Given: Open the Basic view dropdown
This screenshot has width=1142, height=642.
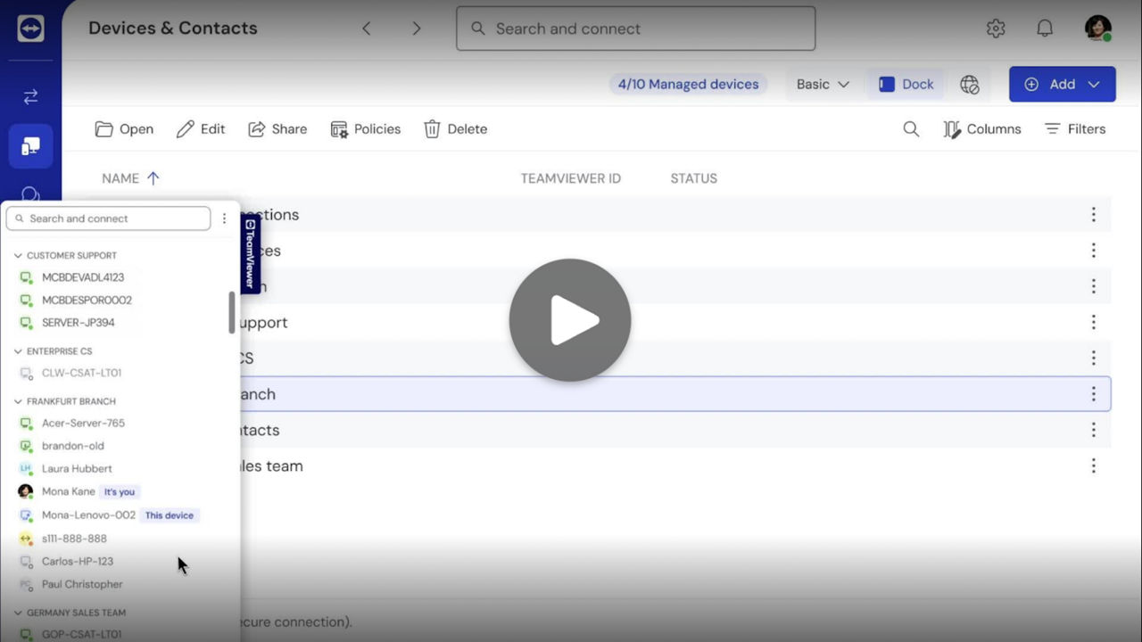Looking at the screenshot, I should point(823,85).
